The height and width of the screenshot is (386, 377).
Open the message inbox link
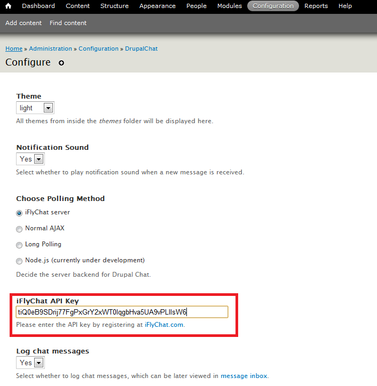[x=244, y=376]
